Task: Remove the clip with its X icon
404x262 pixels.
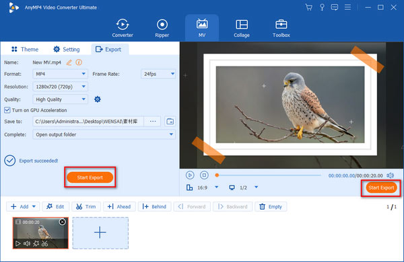Action: (63, 222)
